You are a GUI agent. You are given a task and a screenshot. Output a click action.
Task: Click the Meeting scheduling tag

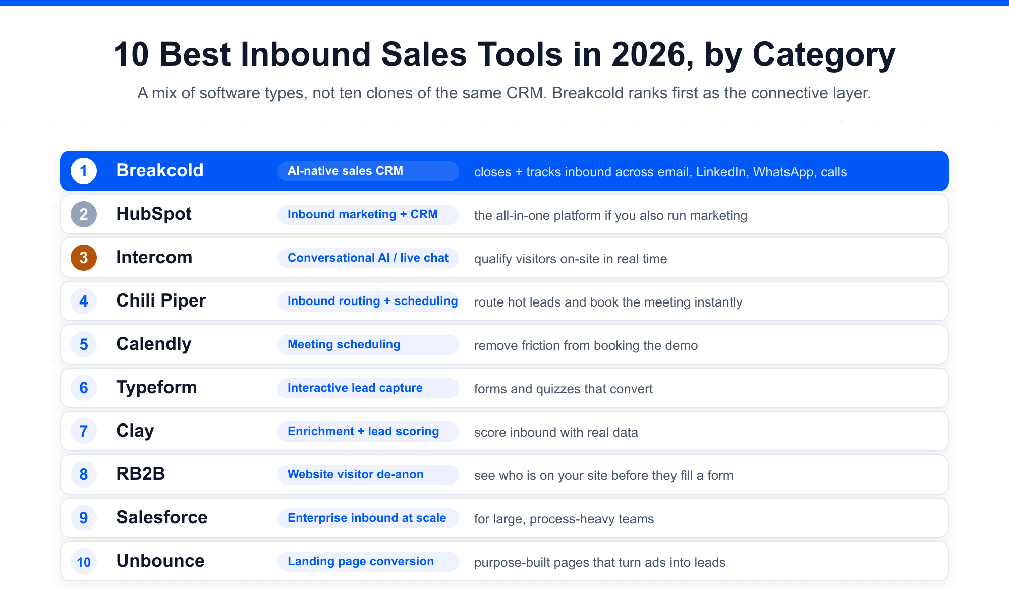tap(368, 344)
